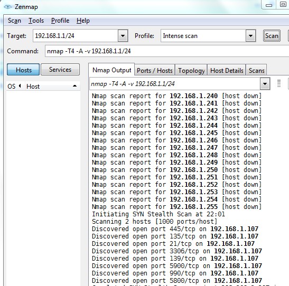289x286 pixels.
Task: Open the scan output selector dropdown arrow
Action: (x=265, y=84)
